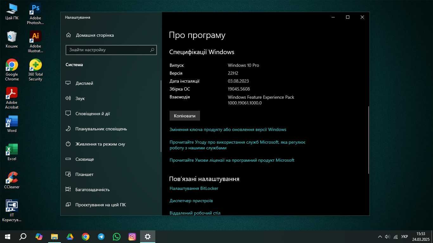Open Instagram from the taskbar

[x=132, y=237]
